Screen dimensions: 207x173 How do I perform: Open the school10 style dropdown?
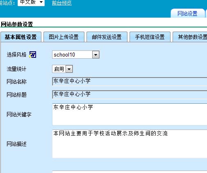pyautogui.click(x=76, y=55)
